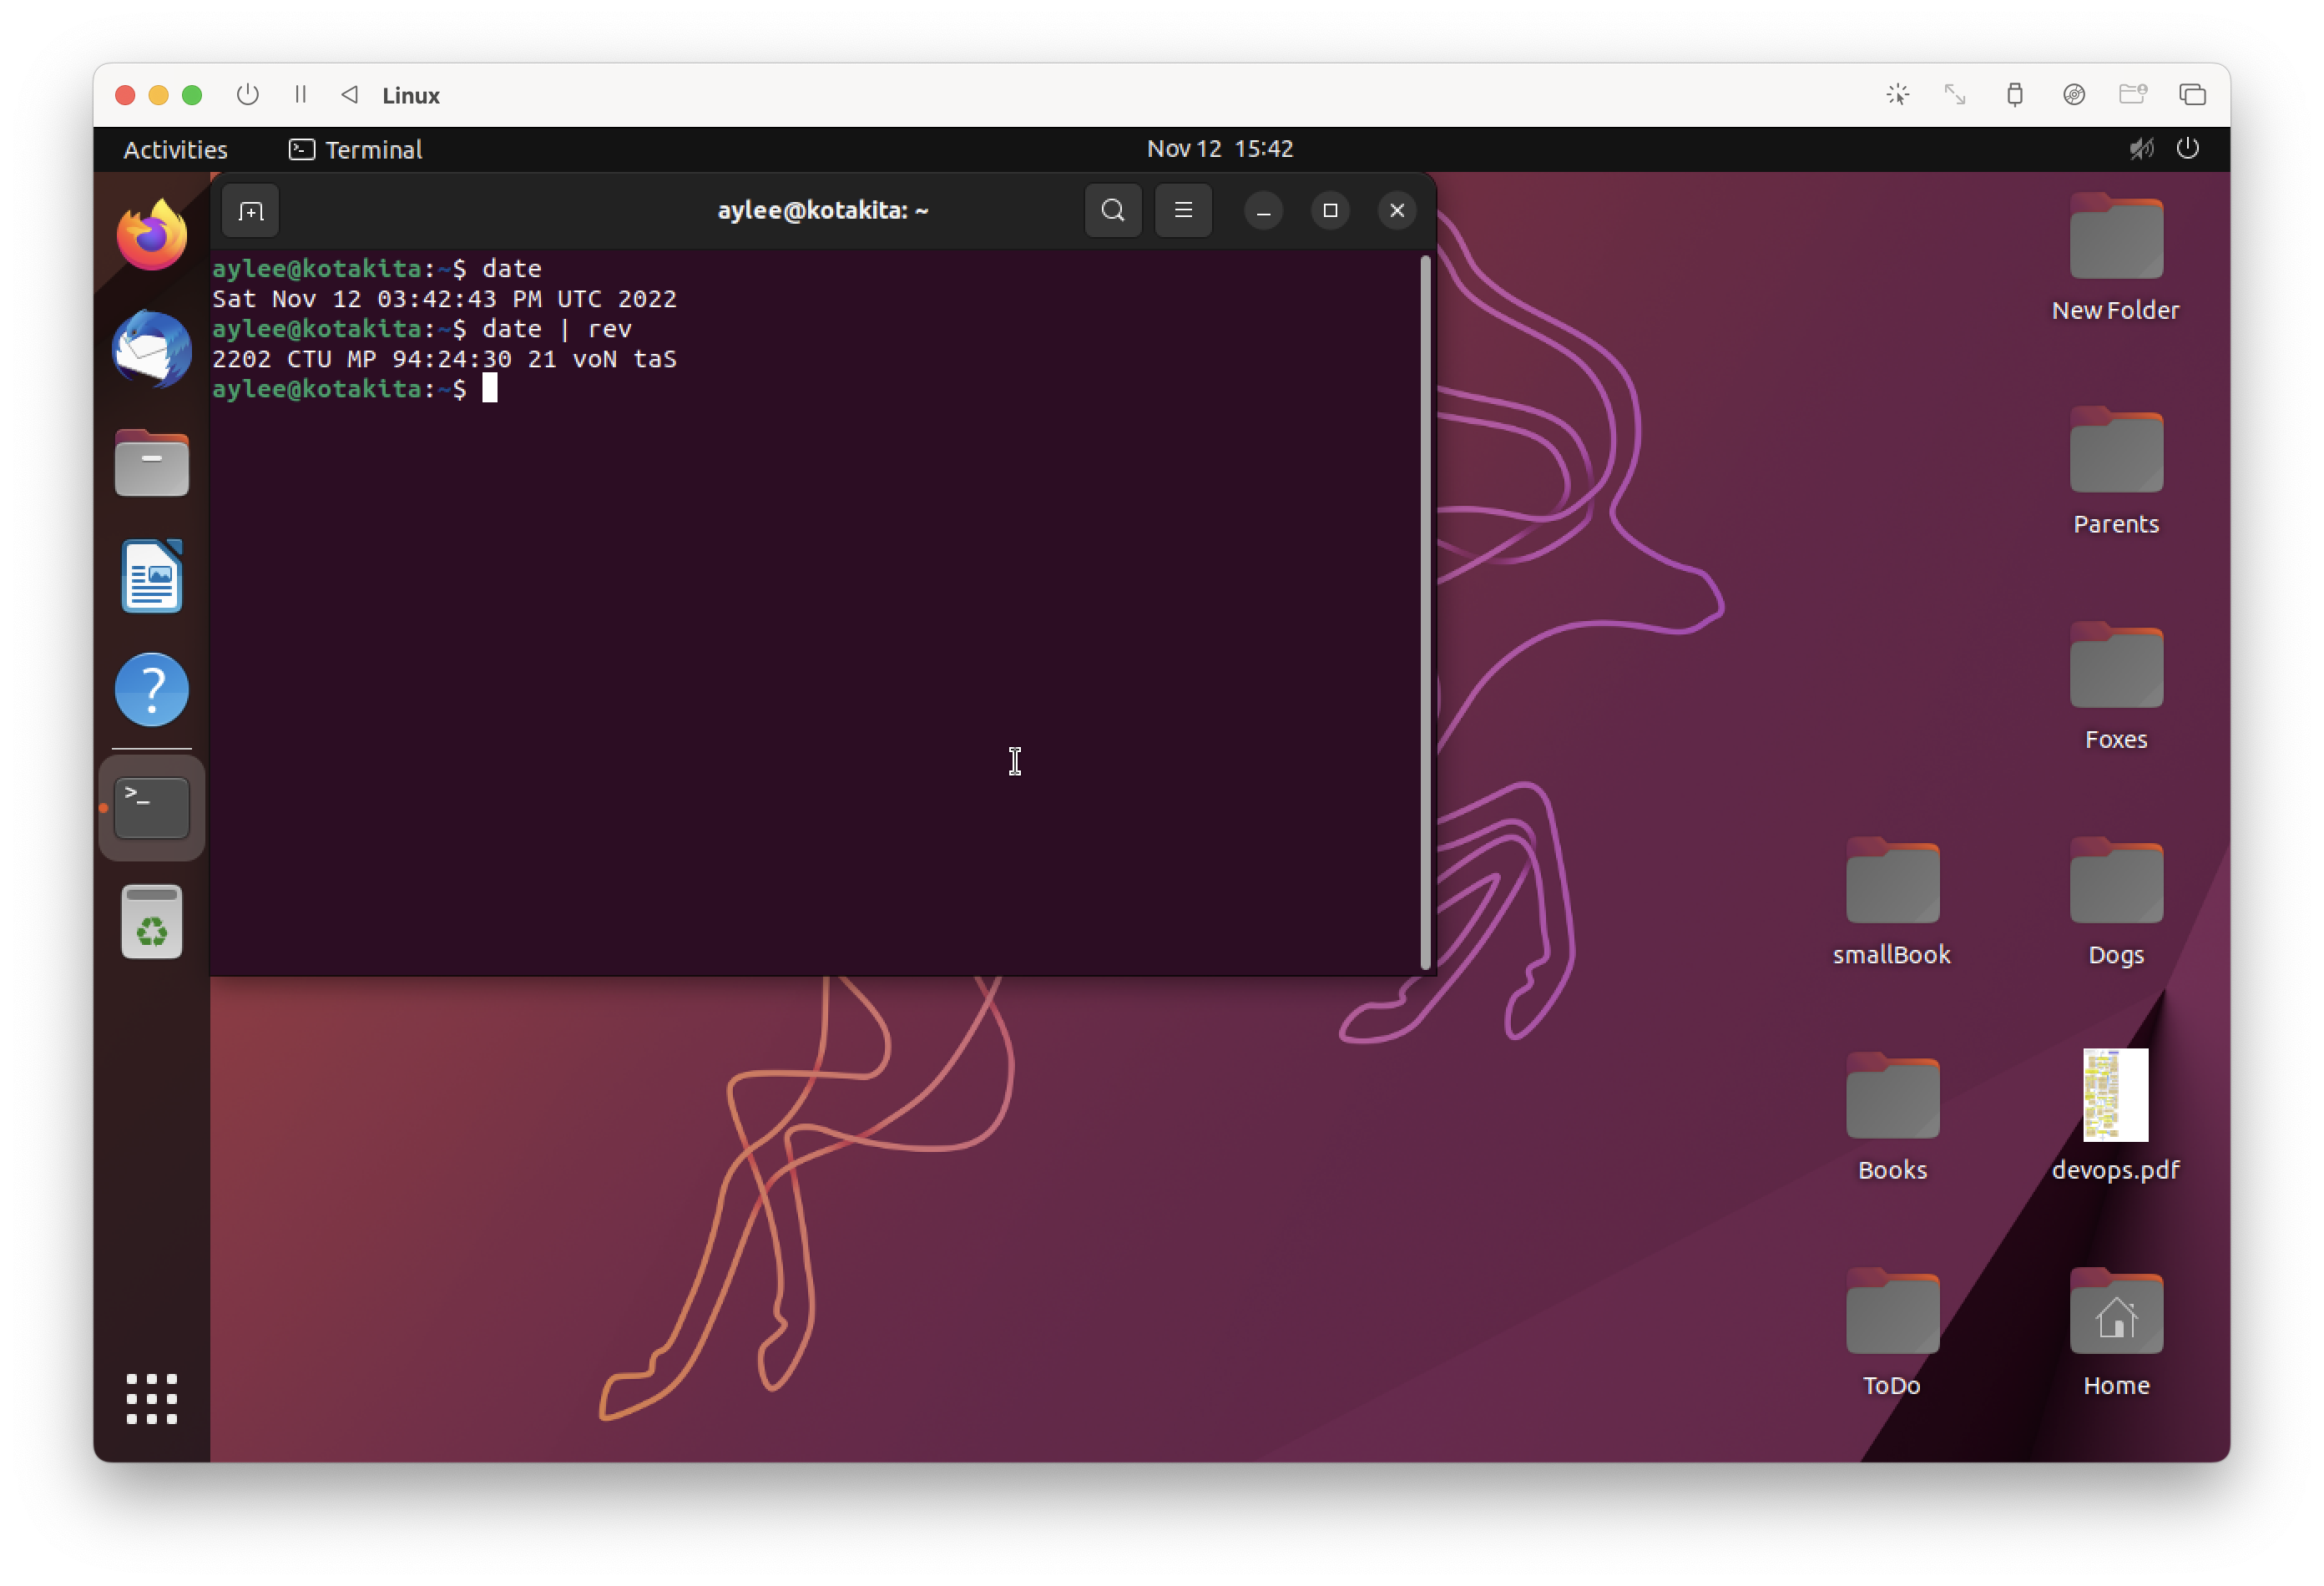
Task: Launch Firefox from the dock
Action: click(x=152, y=235)
